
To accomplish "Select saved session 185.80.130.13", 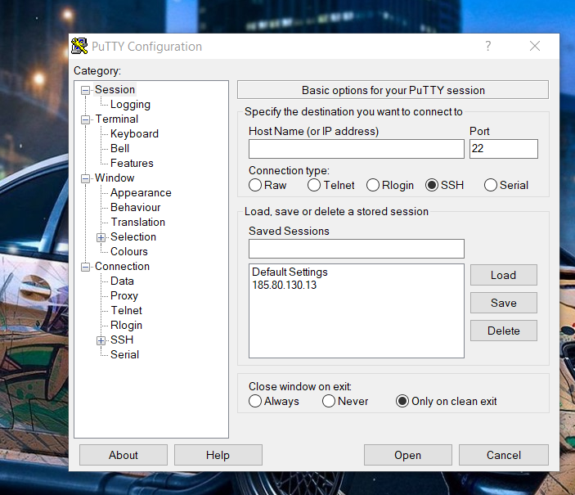I will point(284,285).
